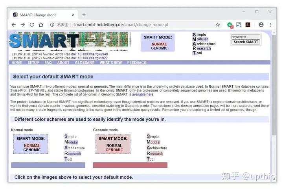The height and width of the screenshot is (189, 283).
Task: Click the browser back arrow
Action: (x=14, y=25)
